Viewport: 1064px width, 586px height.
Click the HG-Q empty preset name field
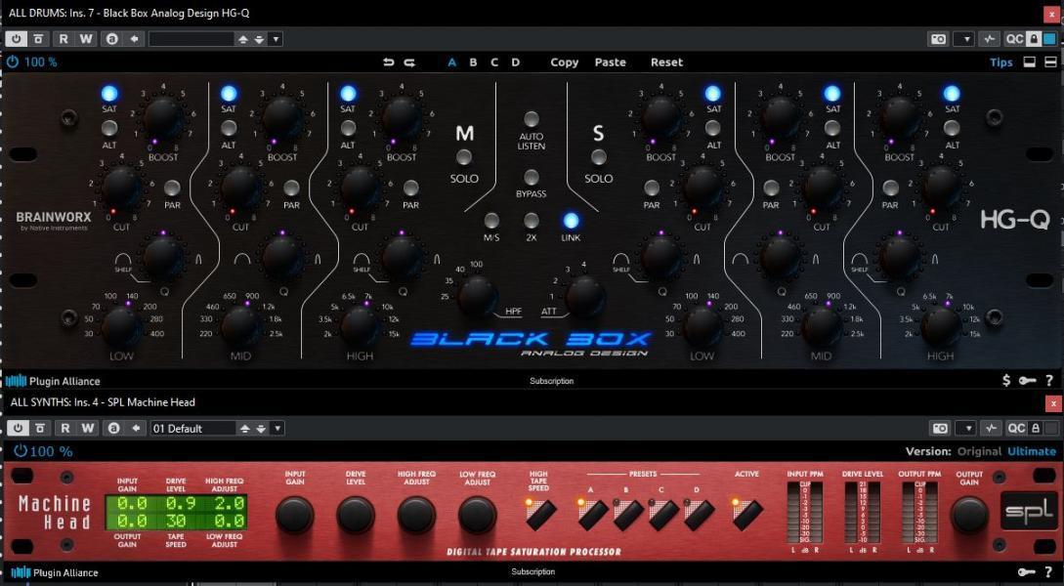192,39
